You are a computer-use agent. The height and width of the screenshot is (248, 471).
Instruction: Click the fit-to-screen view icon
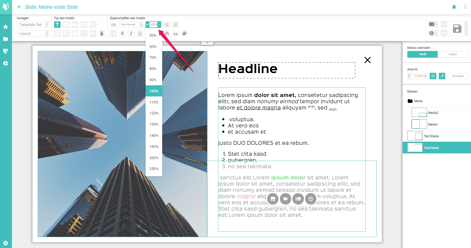(433, 76)
